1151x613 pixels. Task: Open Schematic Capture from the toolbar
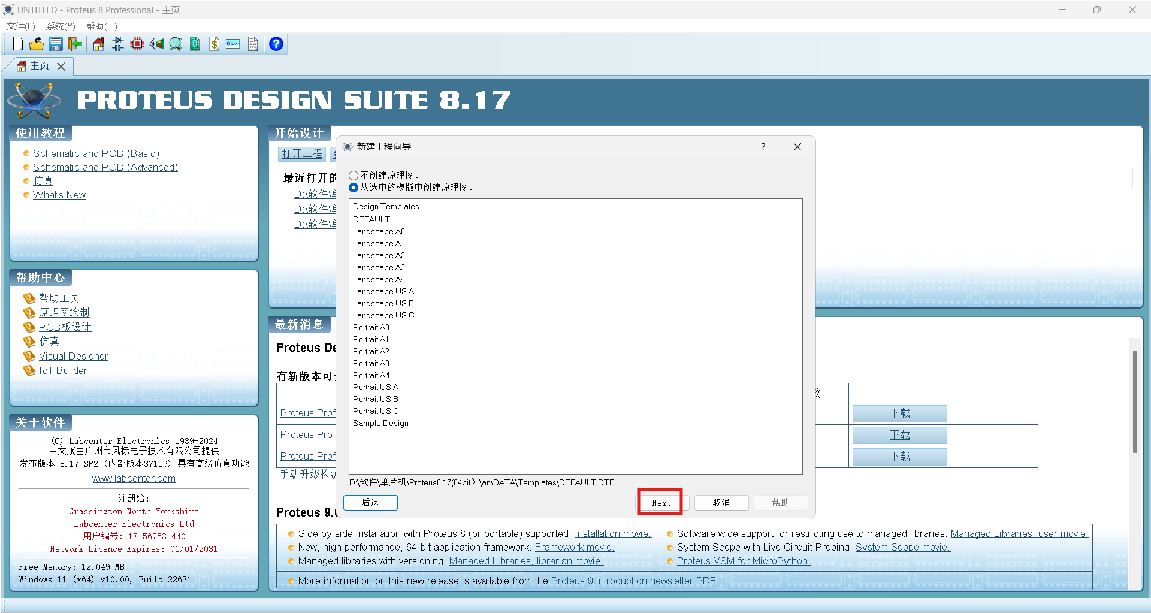(x=118, y=44)
